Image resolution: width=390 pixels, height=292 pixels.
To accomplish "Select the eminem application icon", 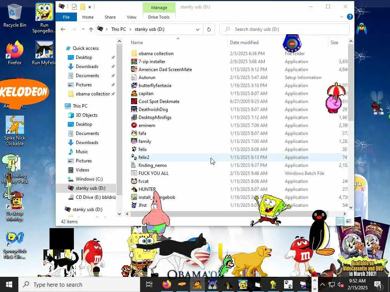I will coord(134,125).
